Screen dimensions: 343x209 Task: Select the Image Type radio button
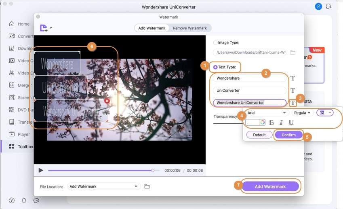click(215, 43)
